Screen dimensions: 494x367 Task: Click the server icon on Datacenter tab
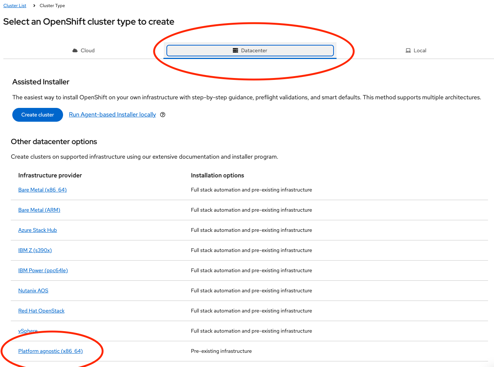(235, 50)
